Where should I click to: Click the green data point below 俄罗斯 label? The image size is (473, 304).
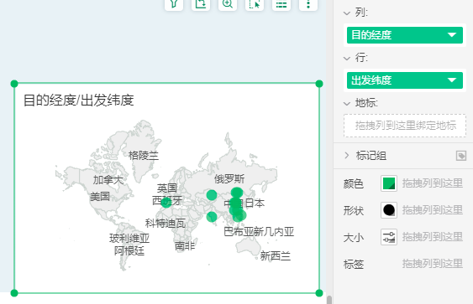[237, 193]
